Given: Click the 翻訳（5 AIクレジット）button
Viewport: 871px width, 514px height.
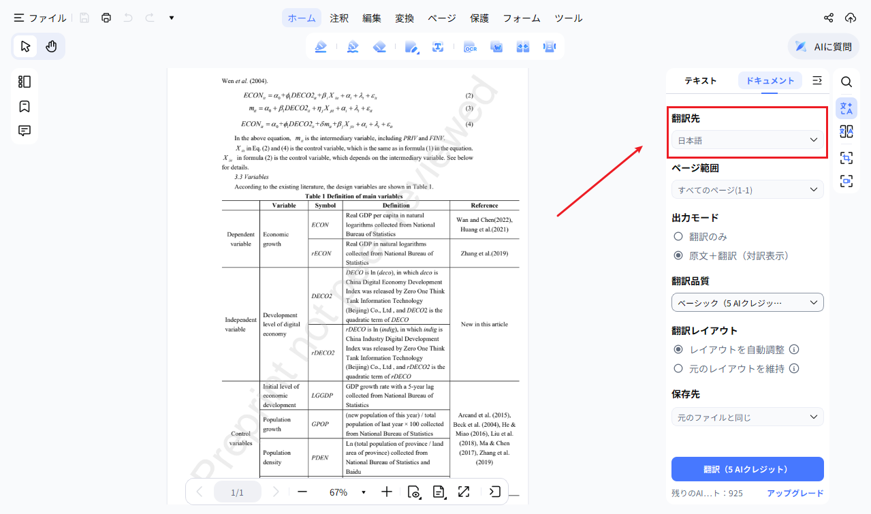Looking at the screenshot, I should [747, 470].
